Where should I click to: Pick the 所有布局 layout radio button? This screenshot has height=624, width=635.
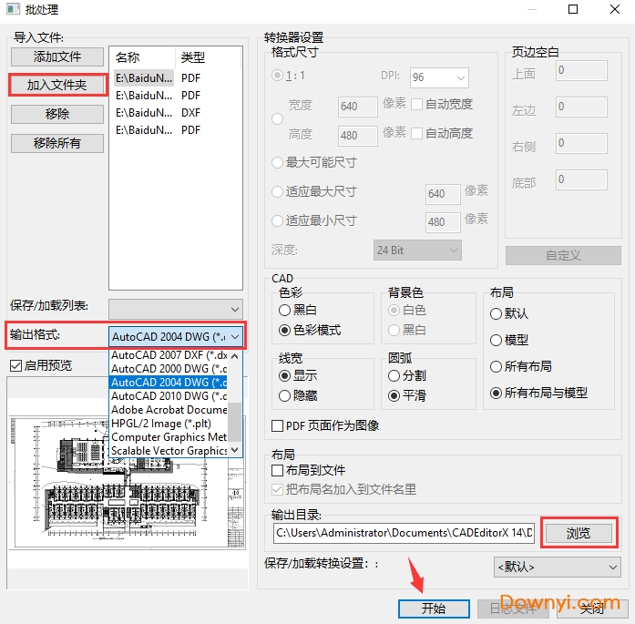[497, 366]
